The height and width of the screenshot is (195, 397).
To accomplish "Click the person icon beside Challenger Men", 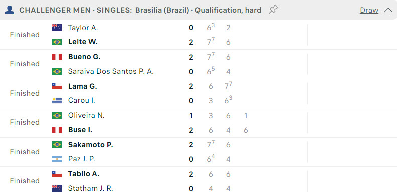I will point(10,10).
